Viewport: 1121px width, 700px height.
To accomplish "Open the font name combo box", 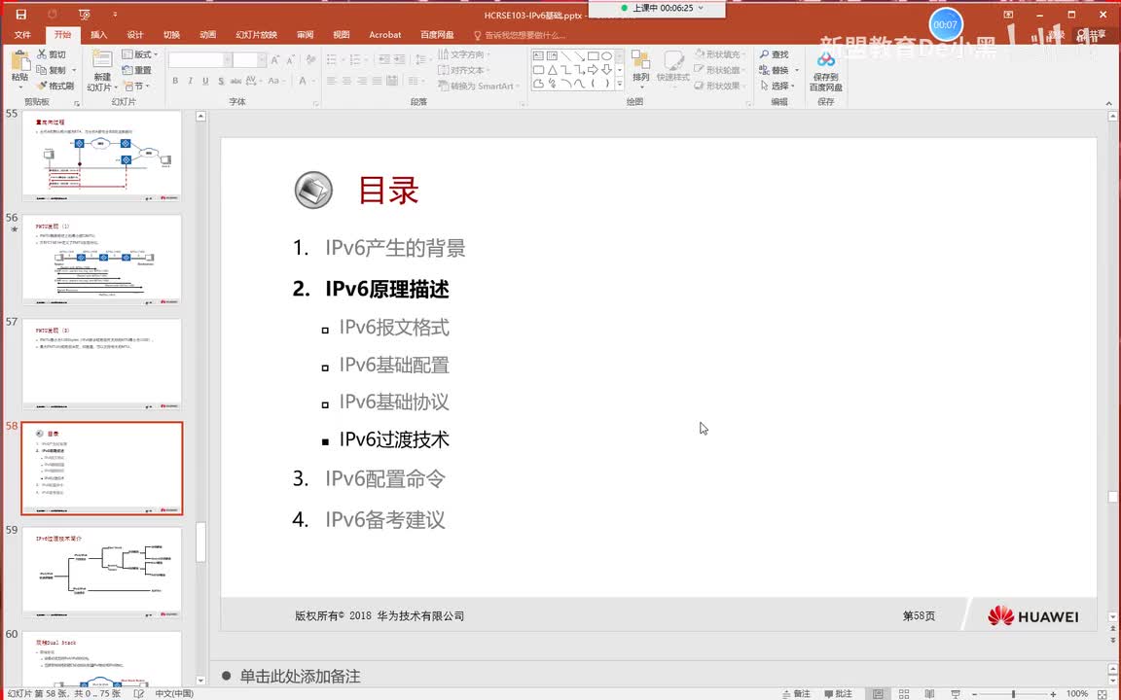I will (200, 60).
